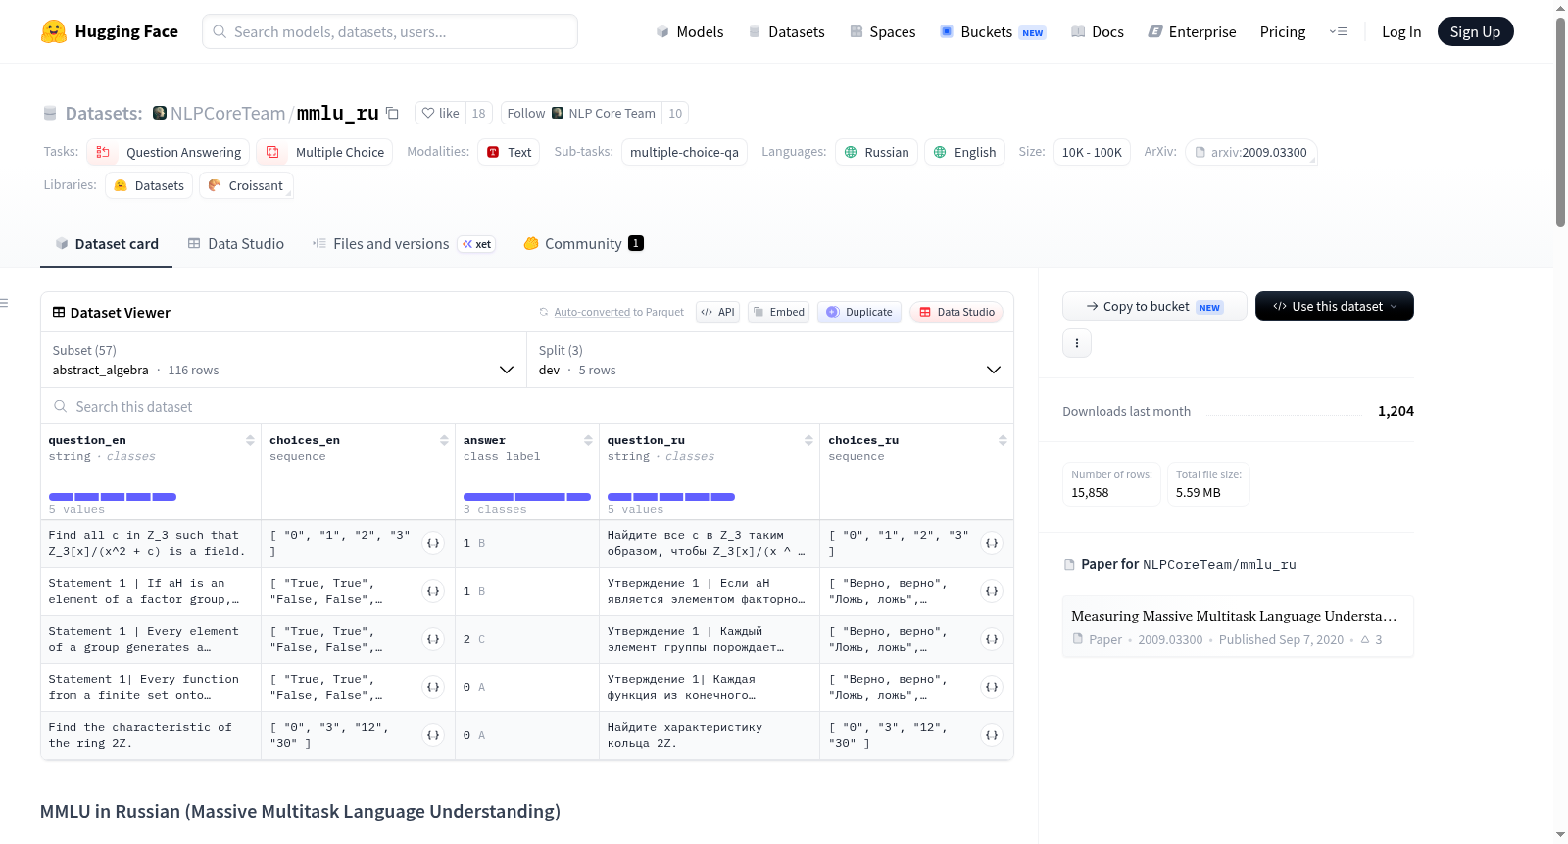Open the left sidebar hamburger icon
Screen dimensions: 1568x844
pyautogui.click(x=5, y=303)
